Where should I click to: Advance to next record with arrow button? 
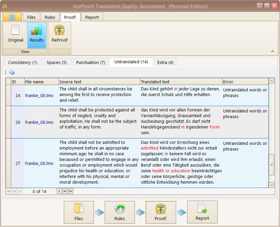[x=59, y=191]
